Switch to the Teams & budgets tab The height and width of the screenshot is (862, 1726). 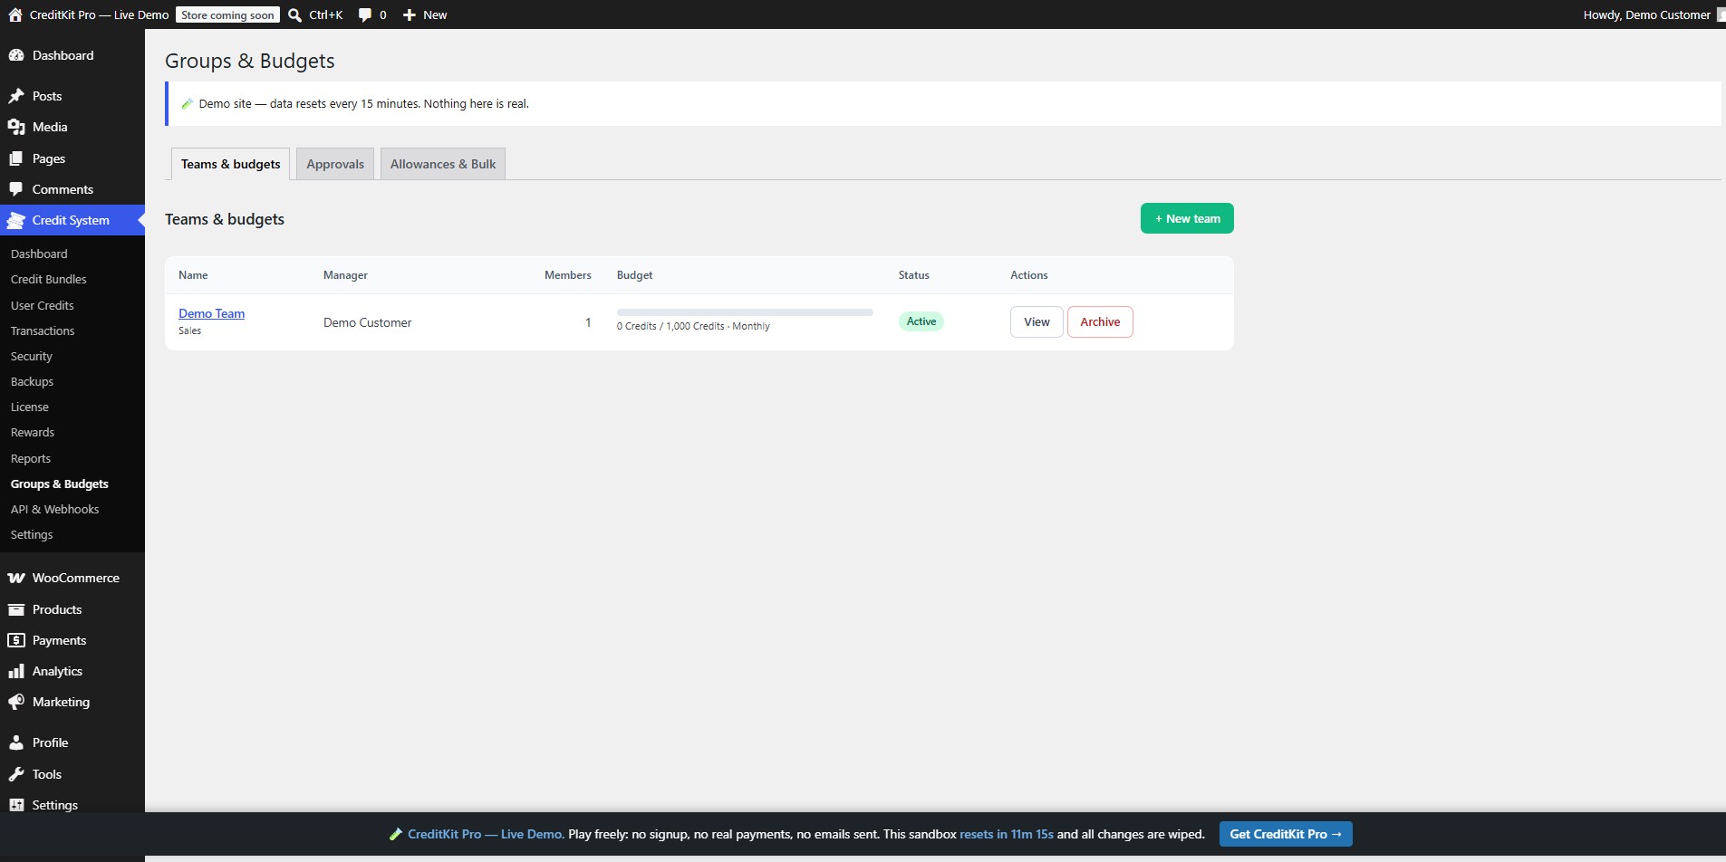pyautogui.click(x=230, y=164)
